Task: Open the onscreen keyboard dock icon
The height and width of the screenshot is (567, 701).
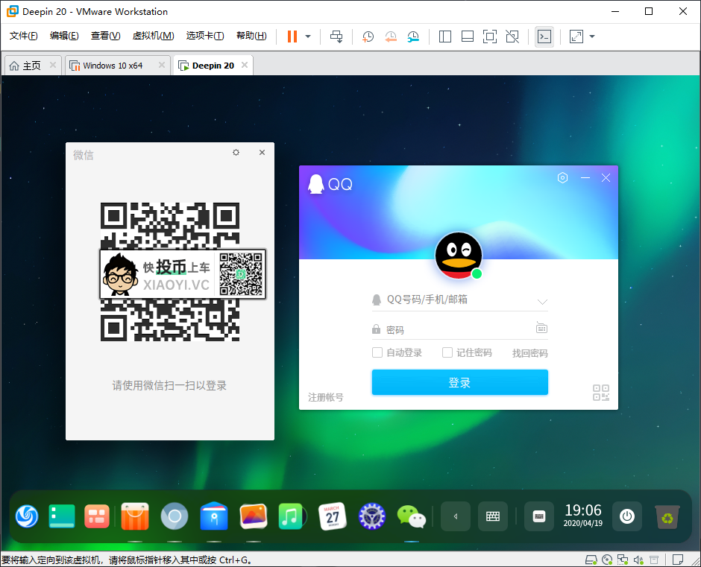Action: (x=493, y=516)
